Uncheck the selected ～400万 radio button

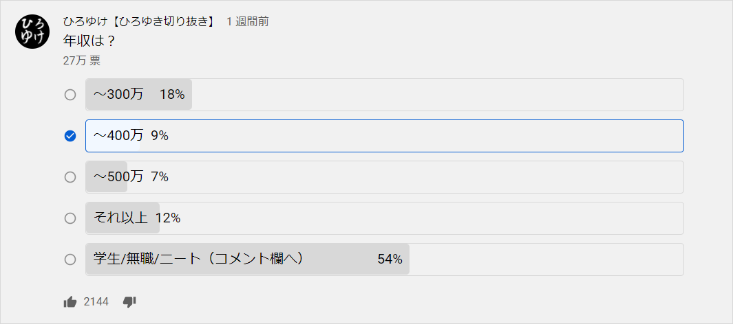[70, 136]
